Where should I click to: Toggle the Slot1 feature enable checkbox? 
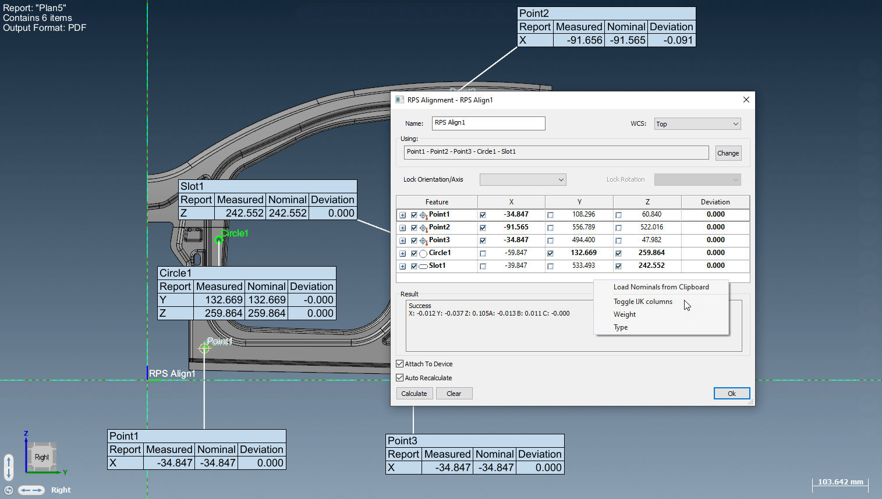(414, 266)
